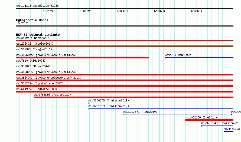Image resolution: width=241 pixels, height=142 pixels.
Task: Select the thin blue nsv509373 variant line
Action: [125, 52]
